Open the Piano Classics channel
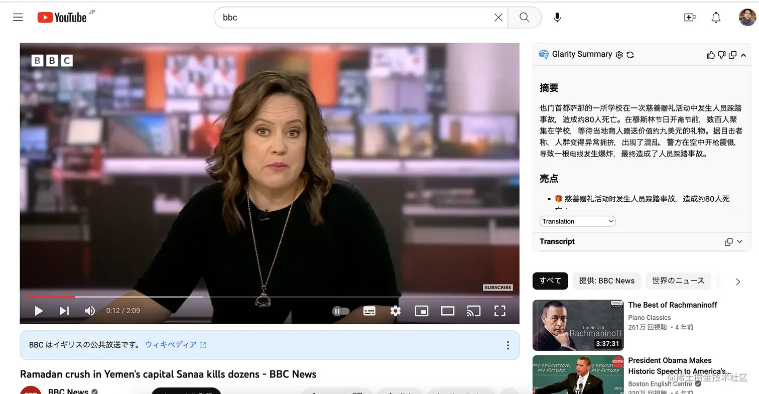This screenshot has width=759, height=394. coord(650,318)
